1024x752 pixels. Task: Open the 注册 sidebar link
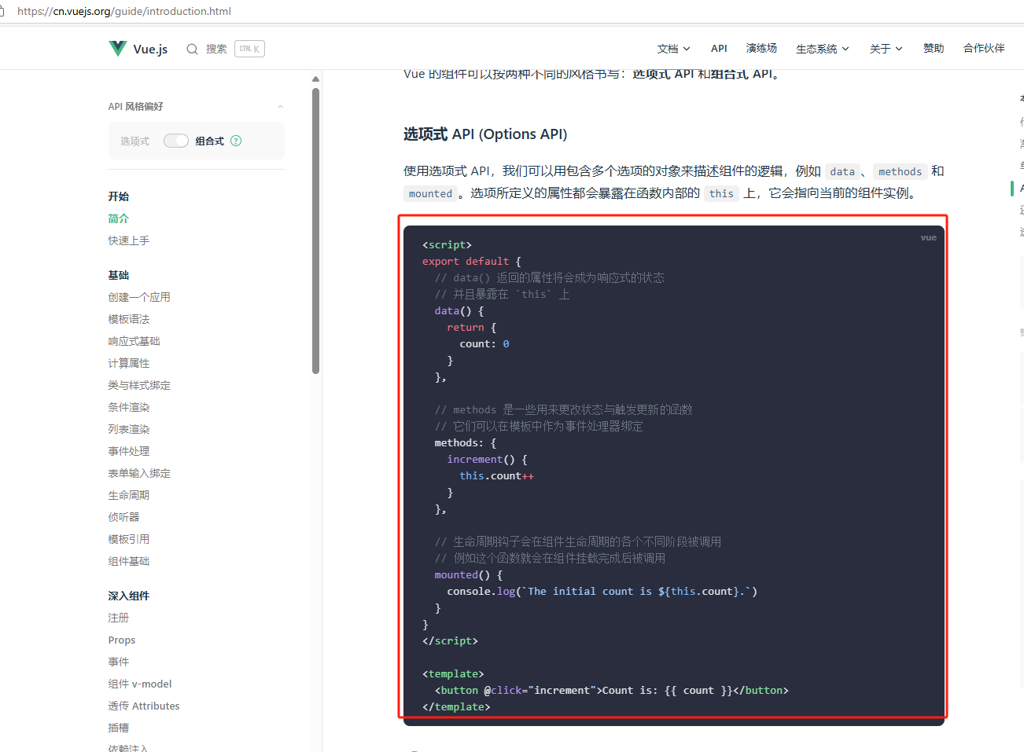coord(119,618)
